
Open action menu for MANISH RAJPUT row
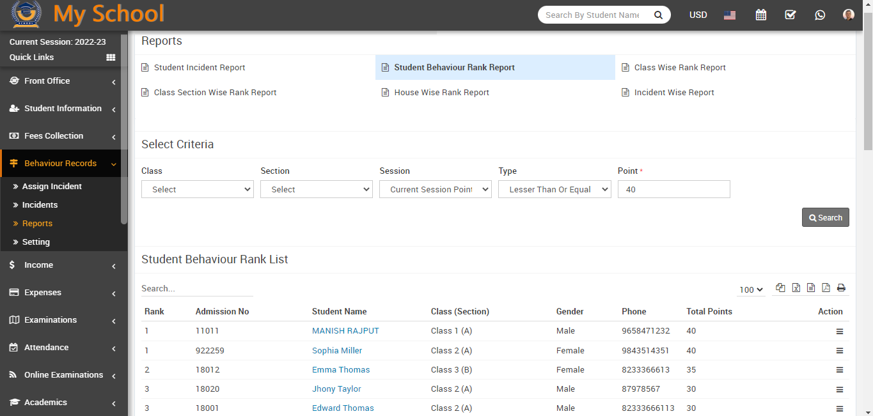pos(840,332)
